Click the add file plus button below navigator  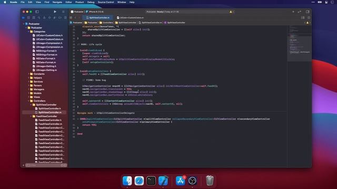[x=23, y=165]
